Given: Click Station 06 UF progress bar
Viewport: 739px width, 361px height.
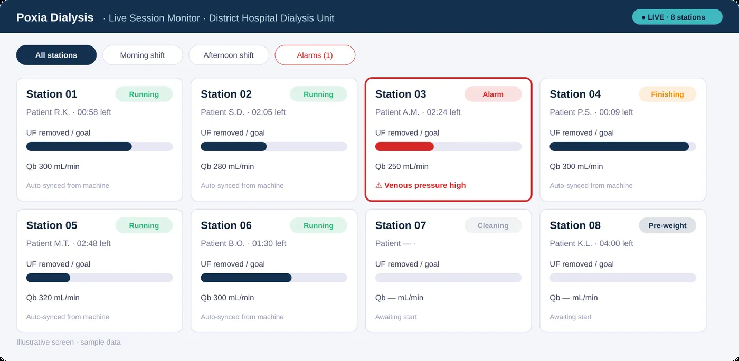Looking at the screenshot, I should coord(274,278).
